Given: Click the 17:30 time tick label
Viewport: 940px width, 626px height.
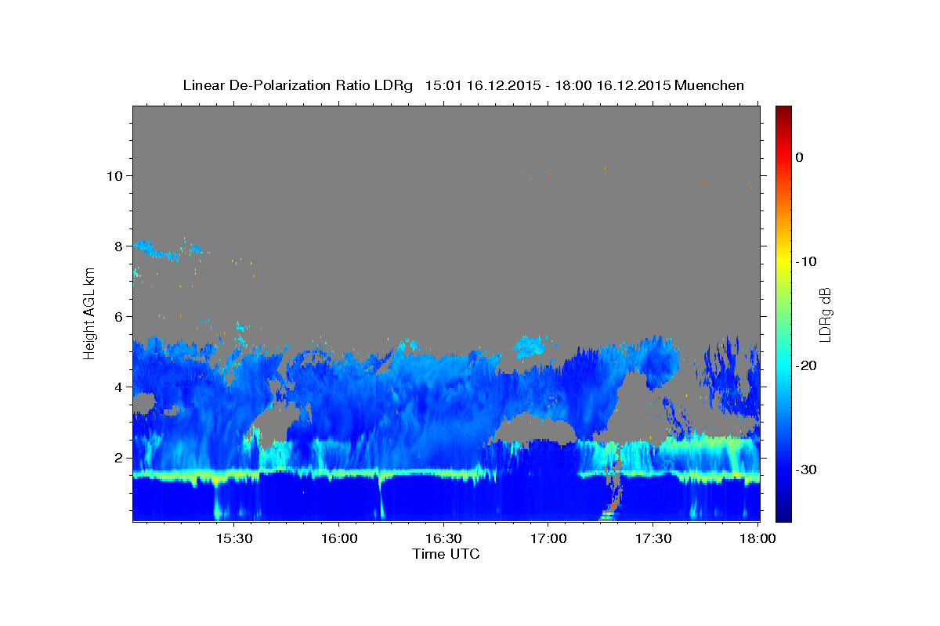Looking at the screenshot, I should (653, 538).
